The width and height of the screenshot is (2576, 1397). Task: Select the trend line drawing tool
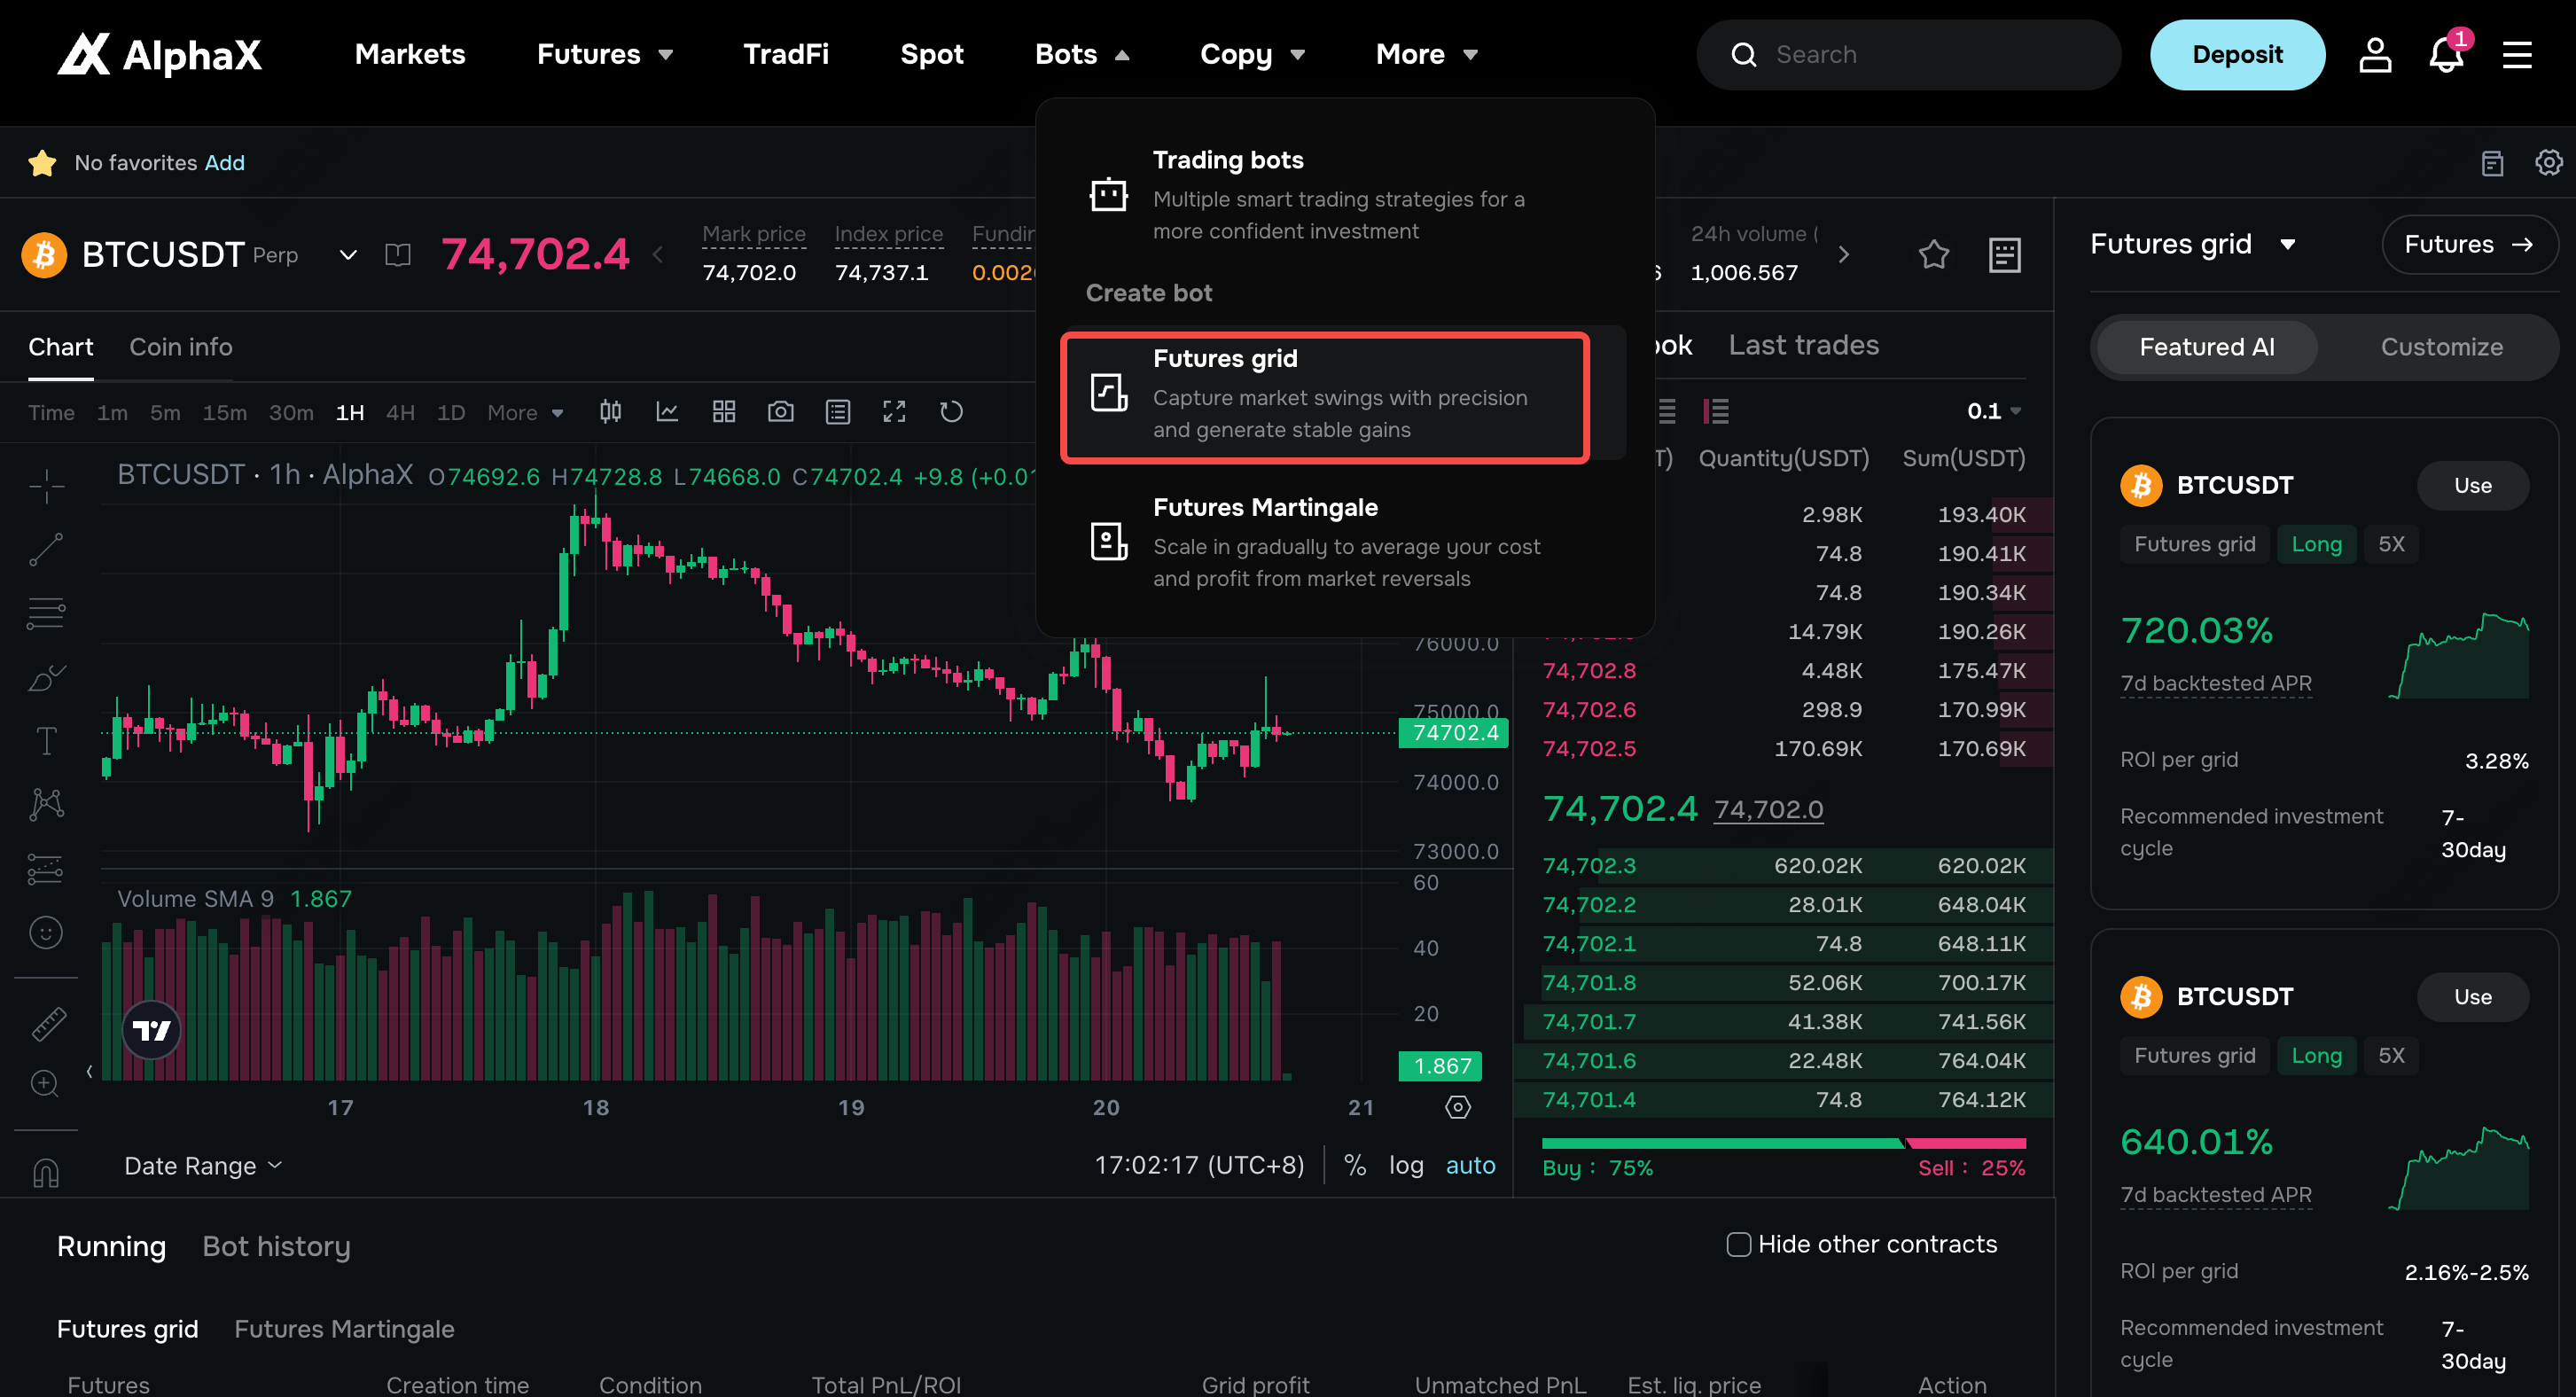(x=46, y=549)
